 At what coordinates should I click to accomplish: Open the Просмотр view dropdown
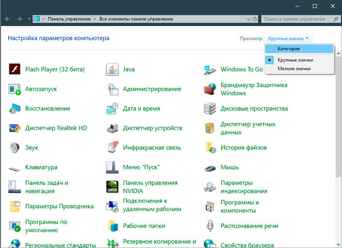[x=288, y=39]
